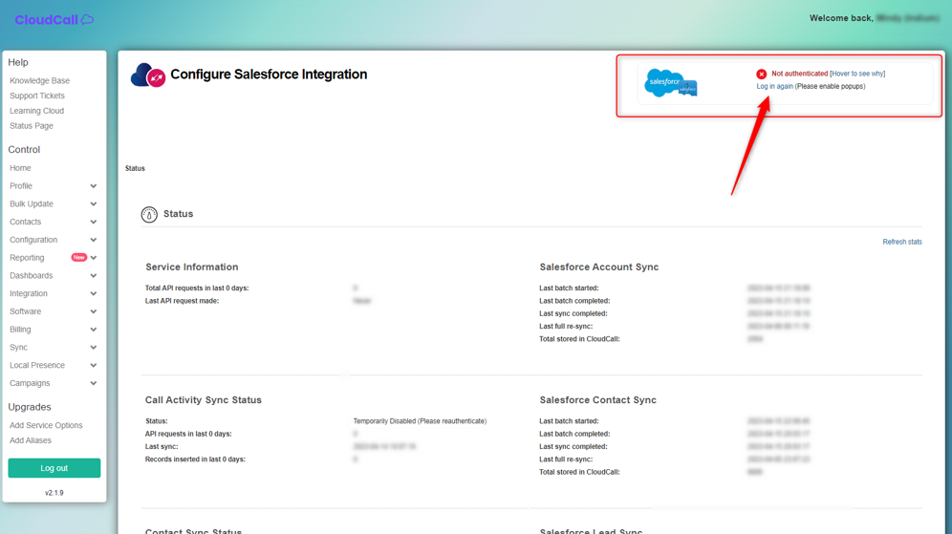Open Learning Cloud link
Screen dimensions: 952x534
pyautogui.click(x=36, y=111)
